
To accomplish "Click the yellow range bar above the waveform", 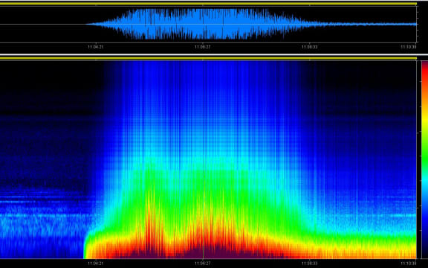I will point(208,4).
